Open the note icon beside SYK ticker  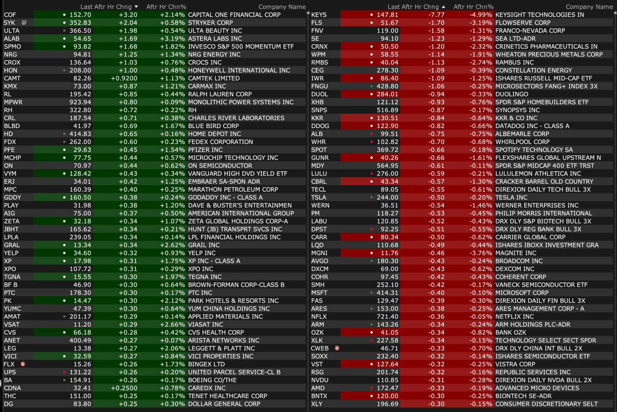click(24, 23)
